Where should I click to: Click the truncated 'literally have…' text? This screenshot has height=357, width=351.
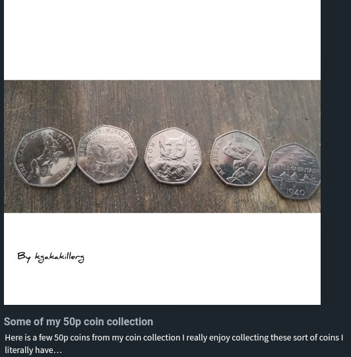pyautogui.click(x=33, y=350)
